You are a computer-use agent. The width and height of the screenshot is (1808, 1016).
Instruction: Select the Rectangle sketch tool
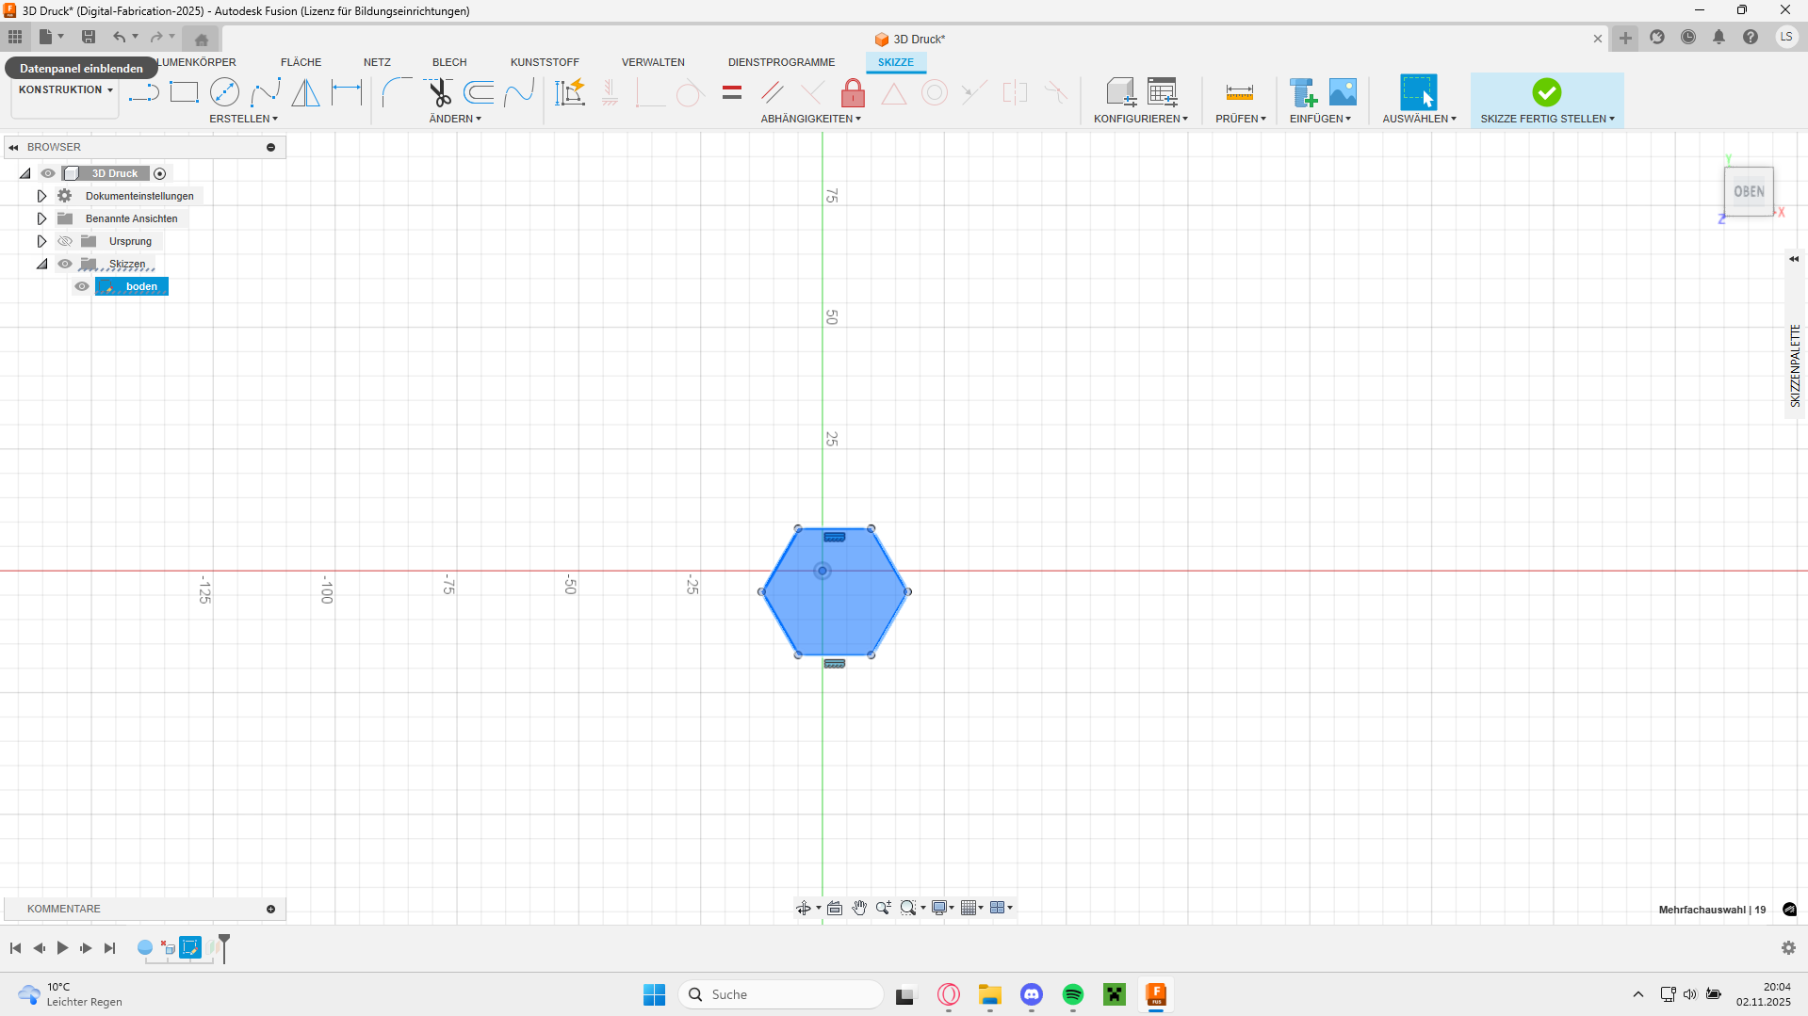184,92
